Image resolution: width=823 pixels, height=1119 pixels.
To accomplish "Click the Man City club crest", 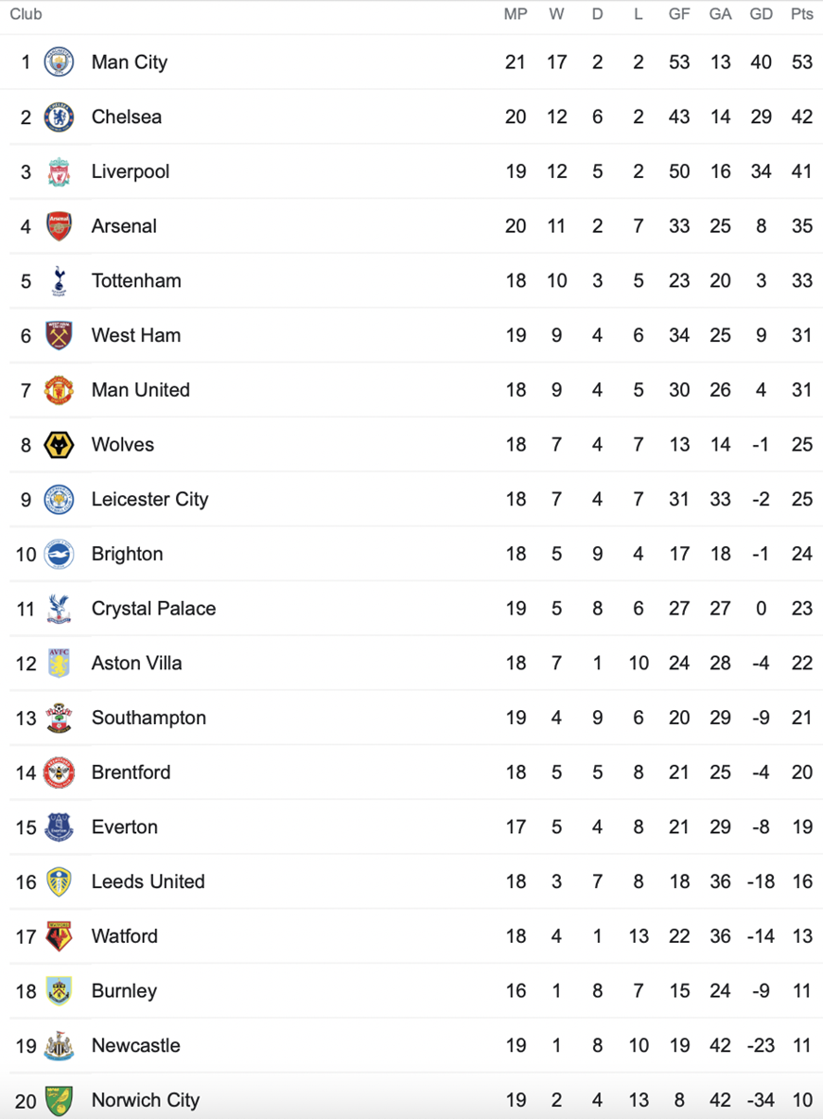I will (60, 62).
